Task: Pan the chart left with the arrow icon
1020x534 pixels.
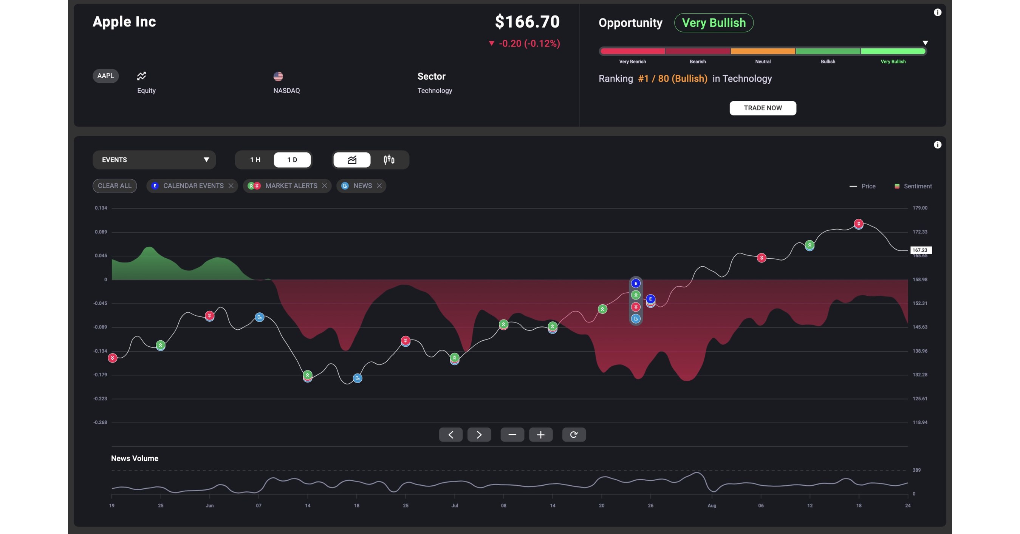Action: 450,434
